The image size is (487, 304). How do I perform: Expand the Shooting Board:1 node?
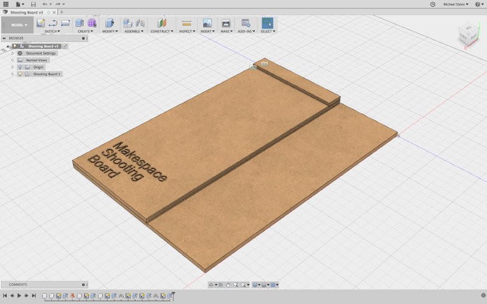pos(12,74)
